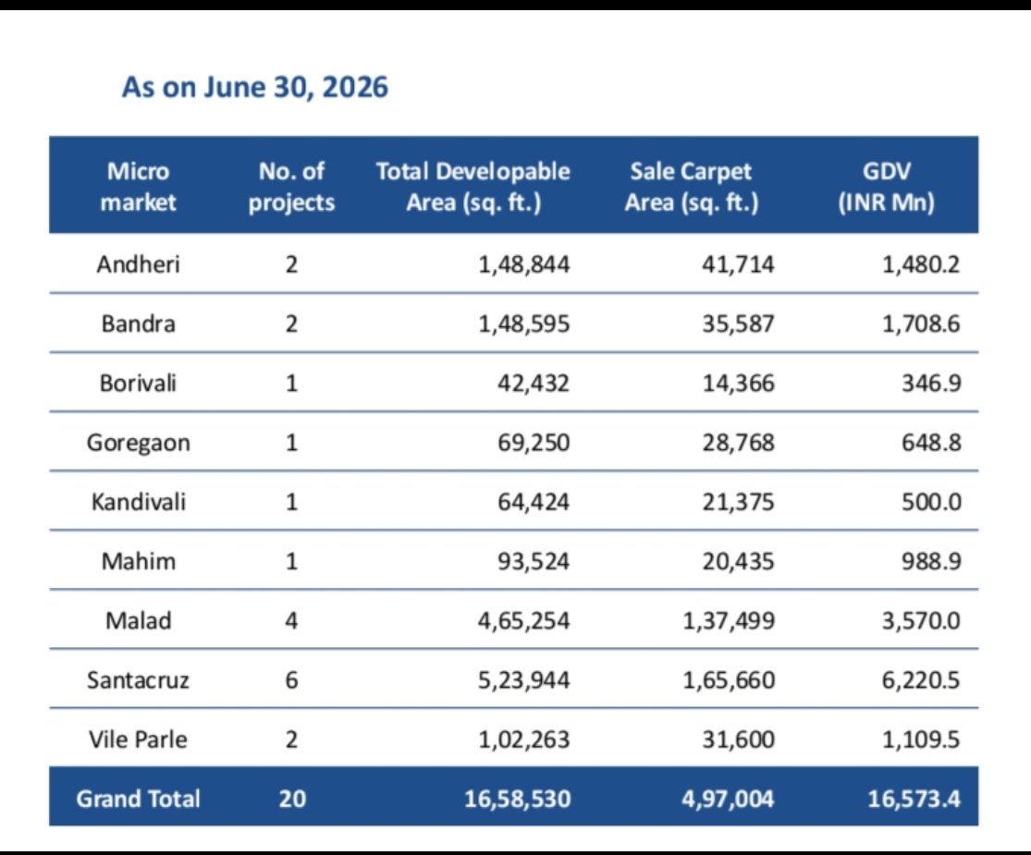Screen dimensions: 1031x855
Task: Select Andheri GDV value 1,480.2
Action: pos(921,265)
